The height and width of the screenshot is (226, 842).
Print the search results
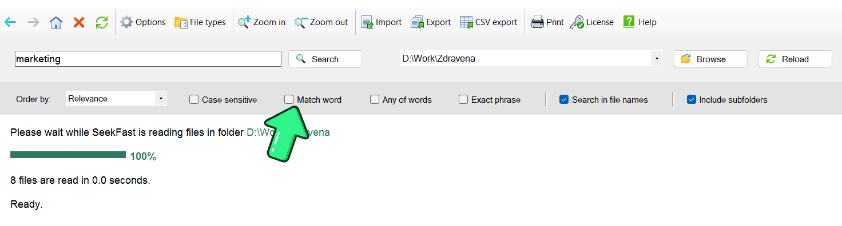[x=547, y=22]
